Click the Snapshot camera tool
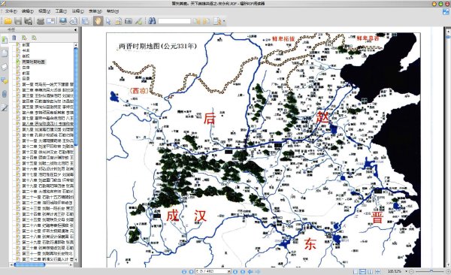The height and width of the screenshot is (275, 451). (x=129, y=21)
